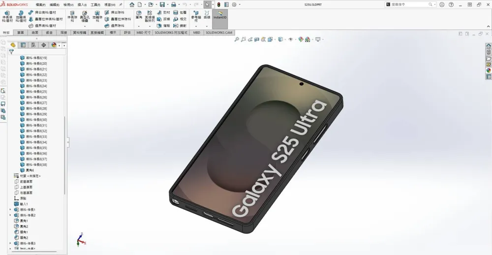This screenshot has height=255, width=492.
Task: Click the Print icon
Action: 173,5
